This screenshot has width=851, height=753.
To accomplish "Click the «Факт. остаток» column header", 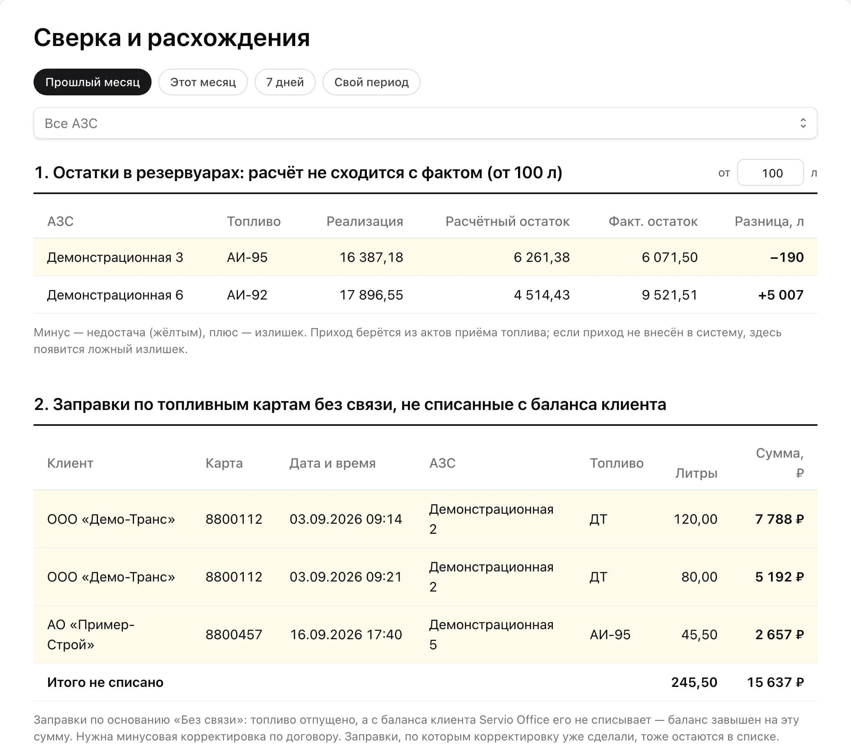I will coord(653,221).
